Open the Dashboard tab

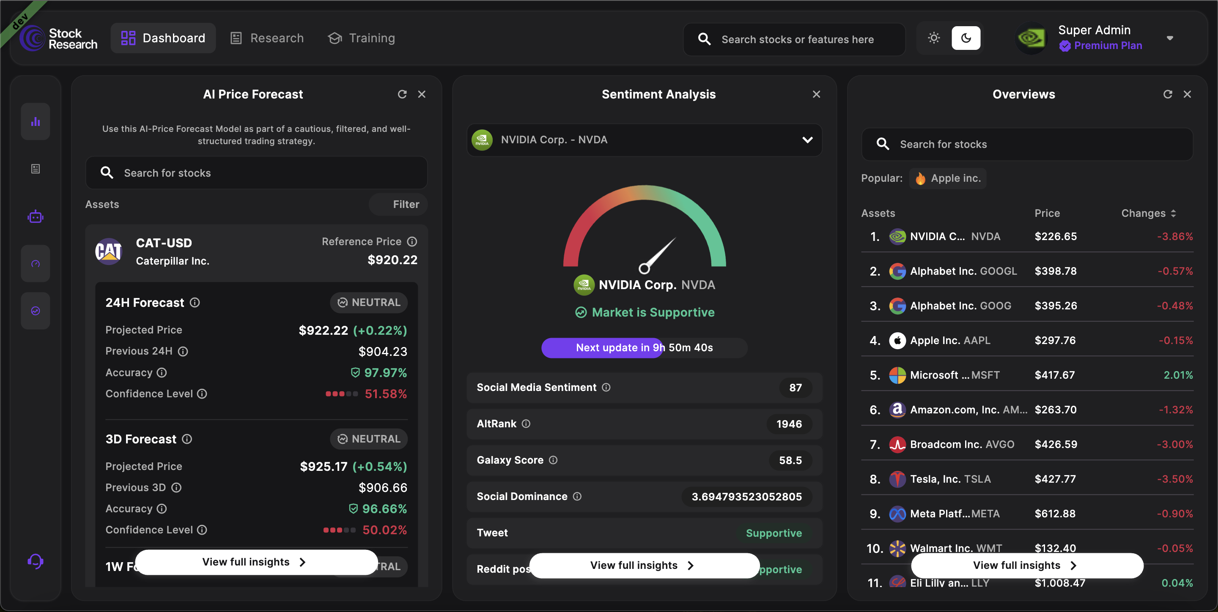coord(163,38)
